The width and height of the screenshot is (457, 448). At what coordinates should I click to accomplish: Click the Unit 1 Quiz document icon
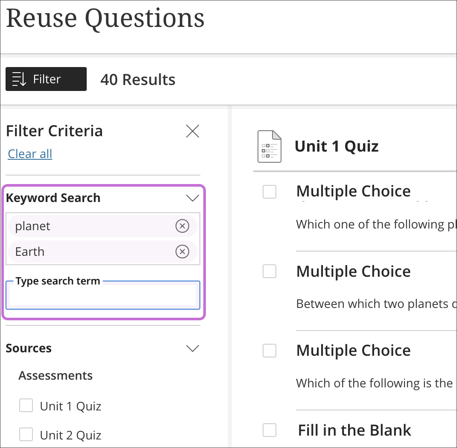[x=269, y=146]
